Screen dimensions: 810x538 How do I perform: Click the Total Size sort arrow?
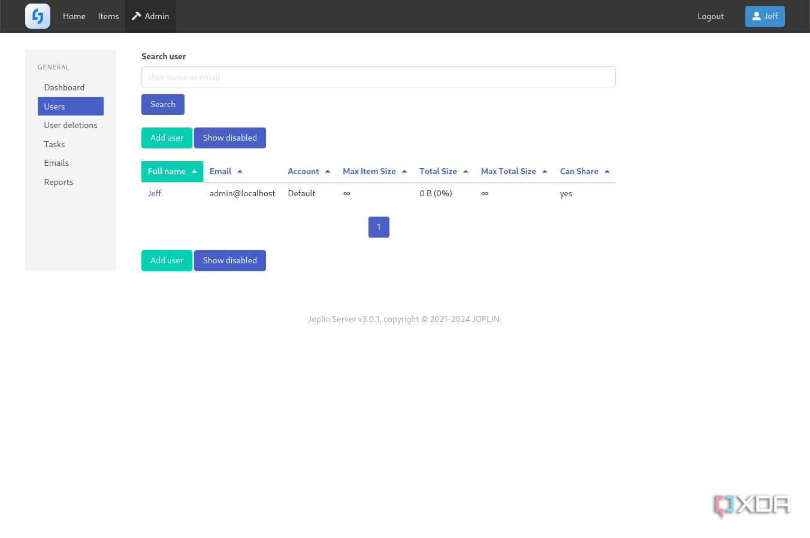coord(466,171)
